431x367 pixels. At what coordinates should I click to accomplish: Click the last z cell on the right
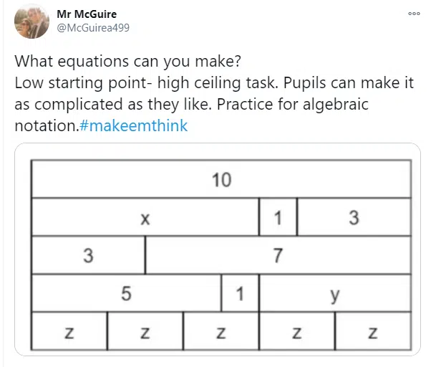coord(373,331)
